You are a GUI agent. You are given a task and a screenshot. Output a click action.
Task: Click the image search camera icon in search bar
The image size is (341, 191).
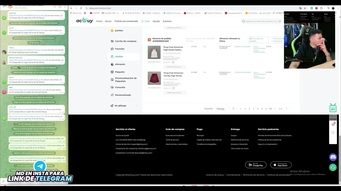click(x=280, y=21)
